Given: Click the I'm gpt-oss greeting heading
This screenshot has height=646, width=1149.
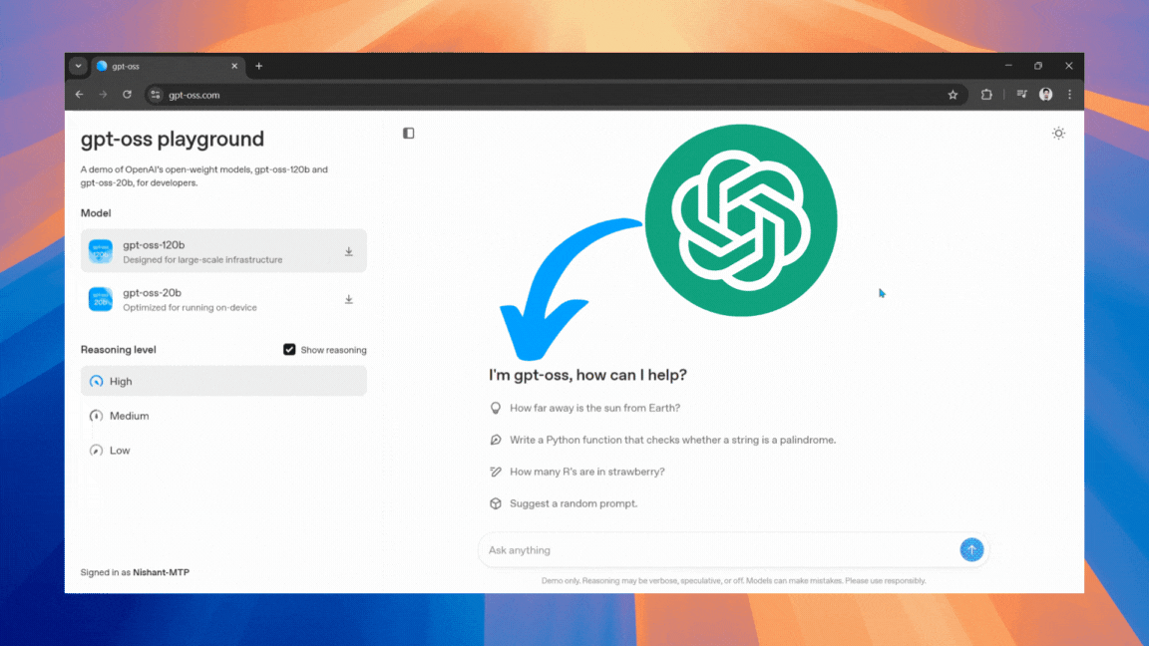Looking at the screenshot, I should (x=587, y=375).
